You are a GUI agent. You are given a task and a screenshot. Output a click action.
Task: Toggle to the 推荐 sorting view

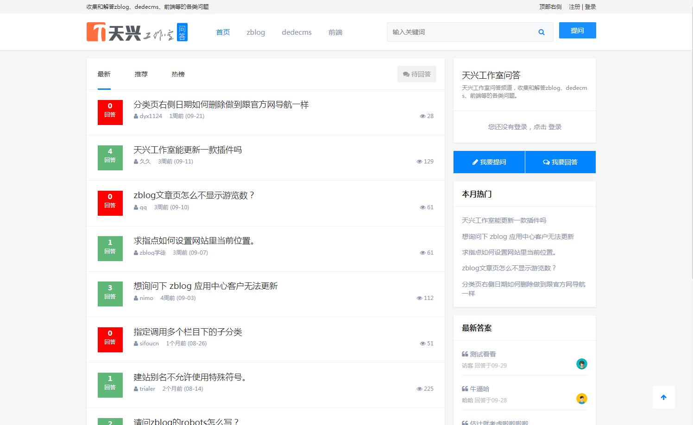click(x=141, y=74)
